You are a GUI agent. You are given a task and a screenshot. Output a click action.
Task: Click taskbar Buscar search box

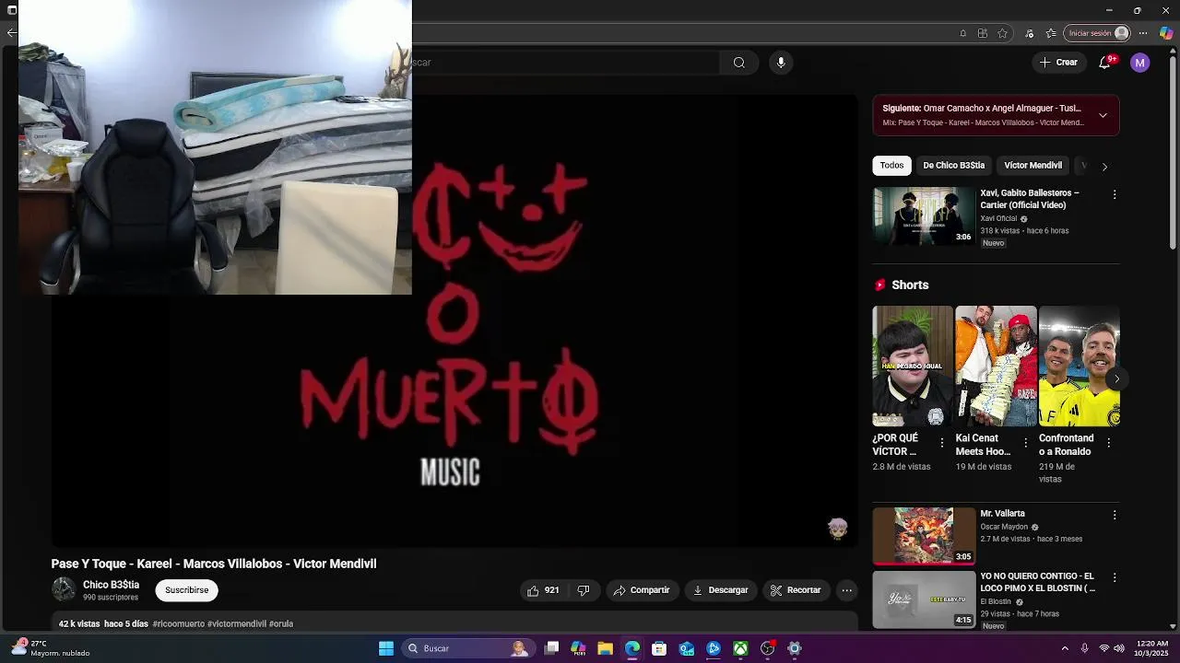[x=468, y=648]
